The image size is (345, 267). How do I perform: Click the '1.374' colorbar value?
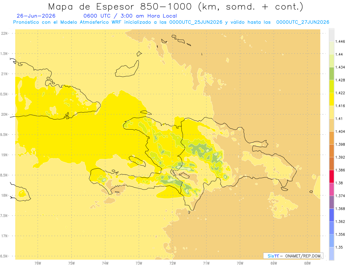340,196
